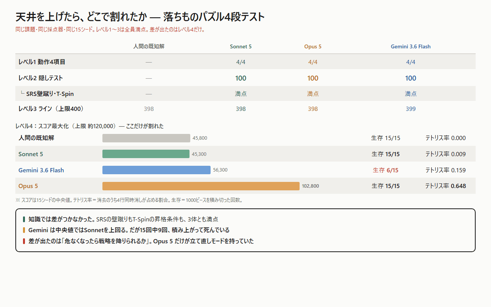Click the summary line starting '差が出たのは'
The height and width of the screenshot is (307, 491).
pos(141,241)
